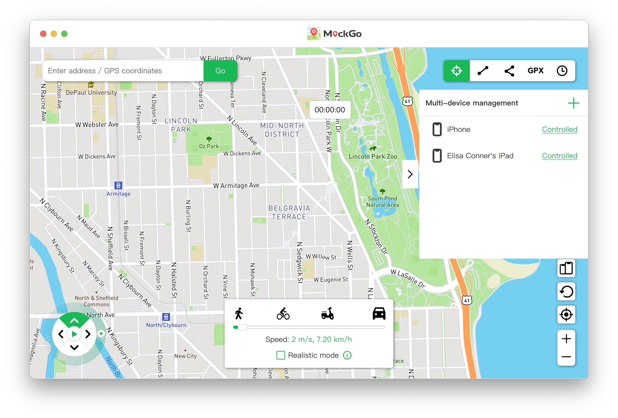Select the scooter speed option
The image size is (618, 418).
327,314
